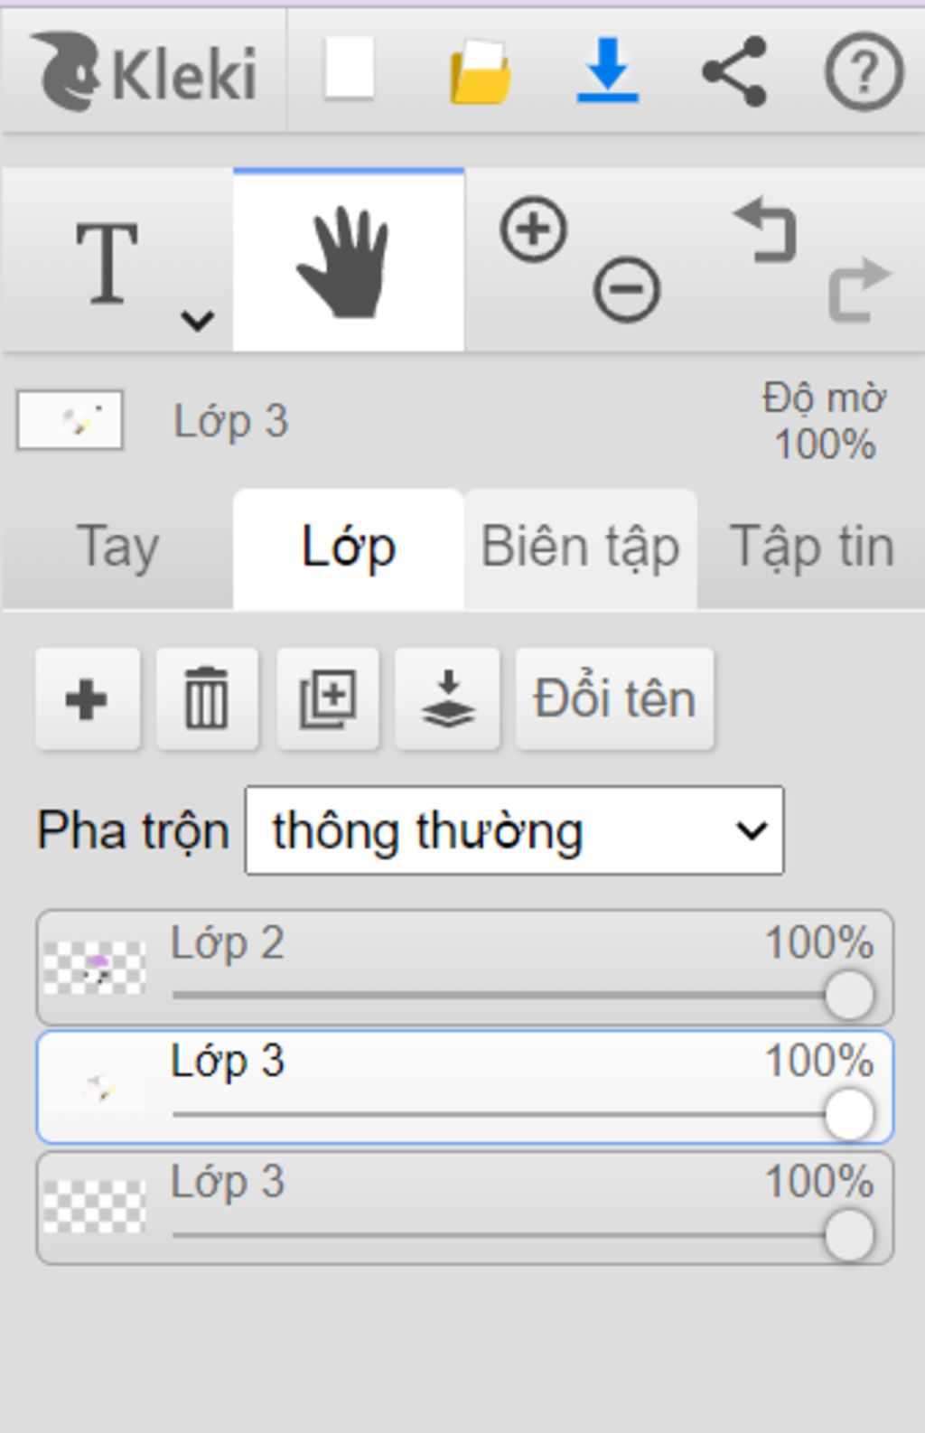Click the share icon

click(734, 70)
